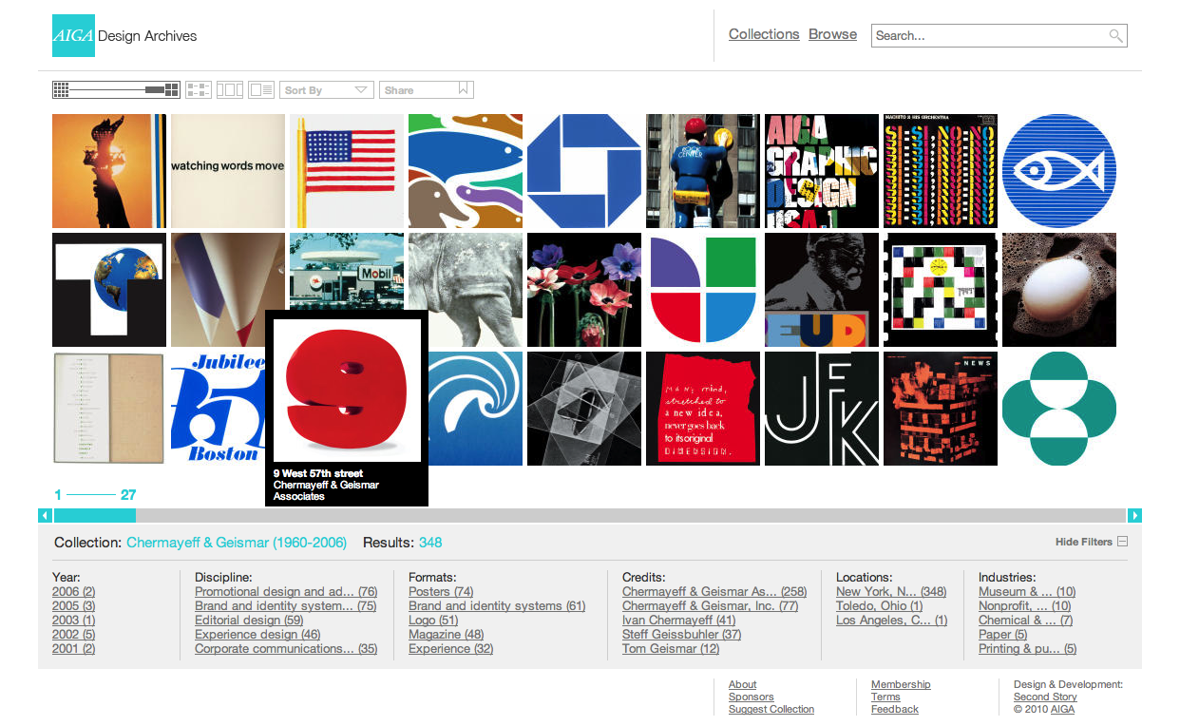Open the Terms footer link
Screen dimensions: 1180x726
click(x=885, y=697)
